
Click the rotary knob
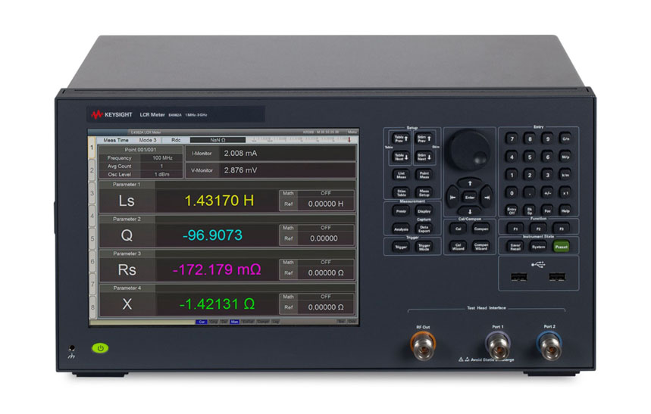point(471,149)
